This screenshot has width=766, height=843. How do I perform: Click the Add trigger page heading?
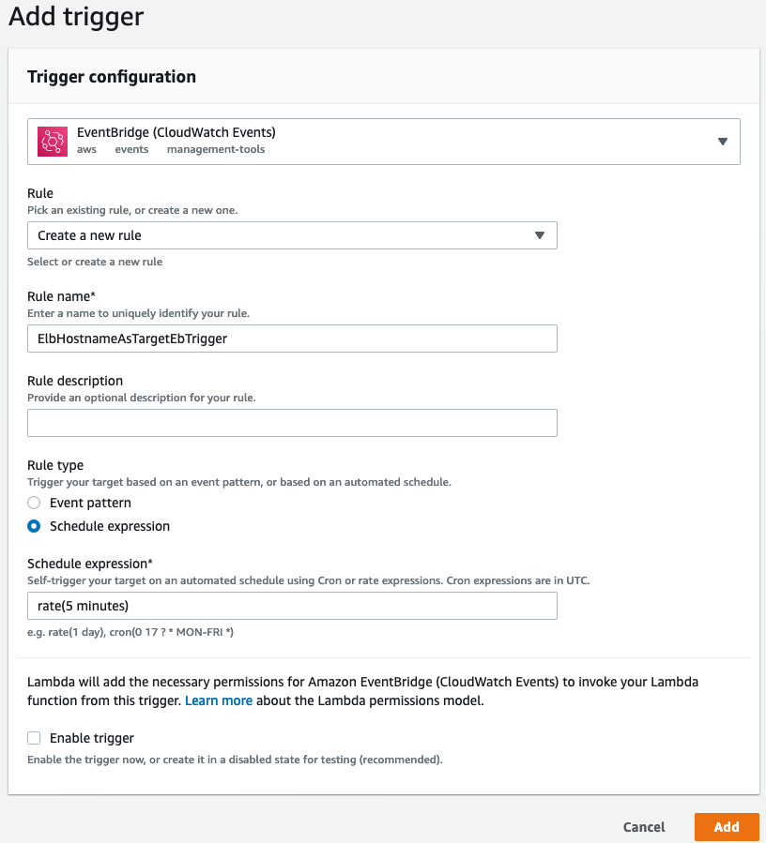pos(76,18)
